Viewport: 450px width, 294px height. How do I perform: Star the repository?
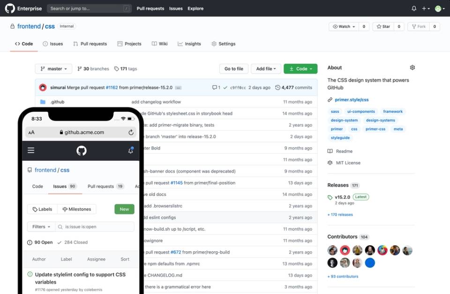point(383,26)
